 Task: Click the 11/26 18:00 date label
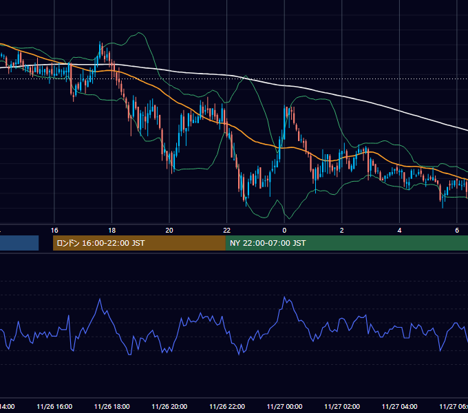112,406
